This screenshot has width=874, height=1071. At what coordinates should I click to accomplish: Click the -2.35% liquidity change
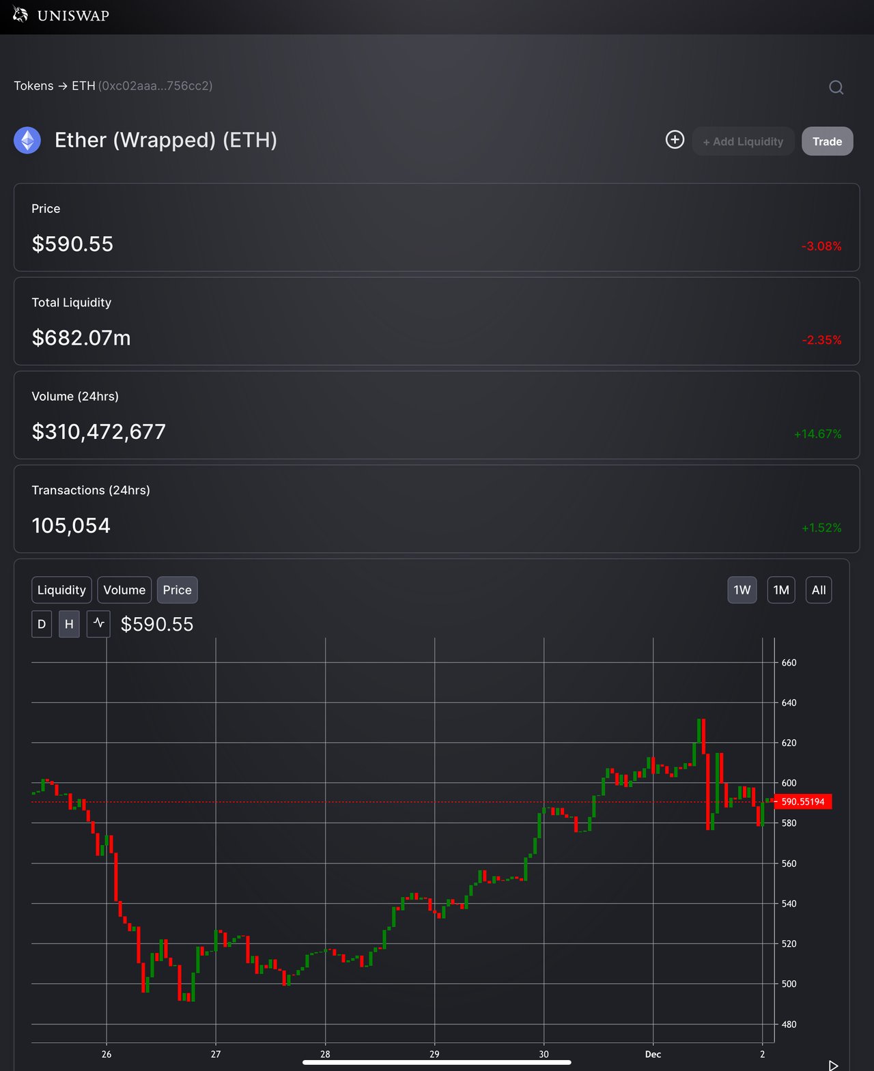(821, 340)
